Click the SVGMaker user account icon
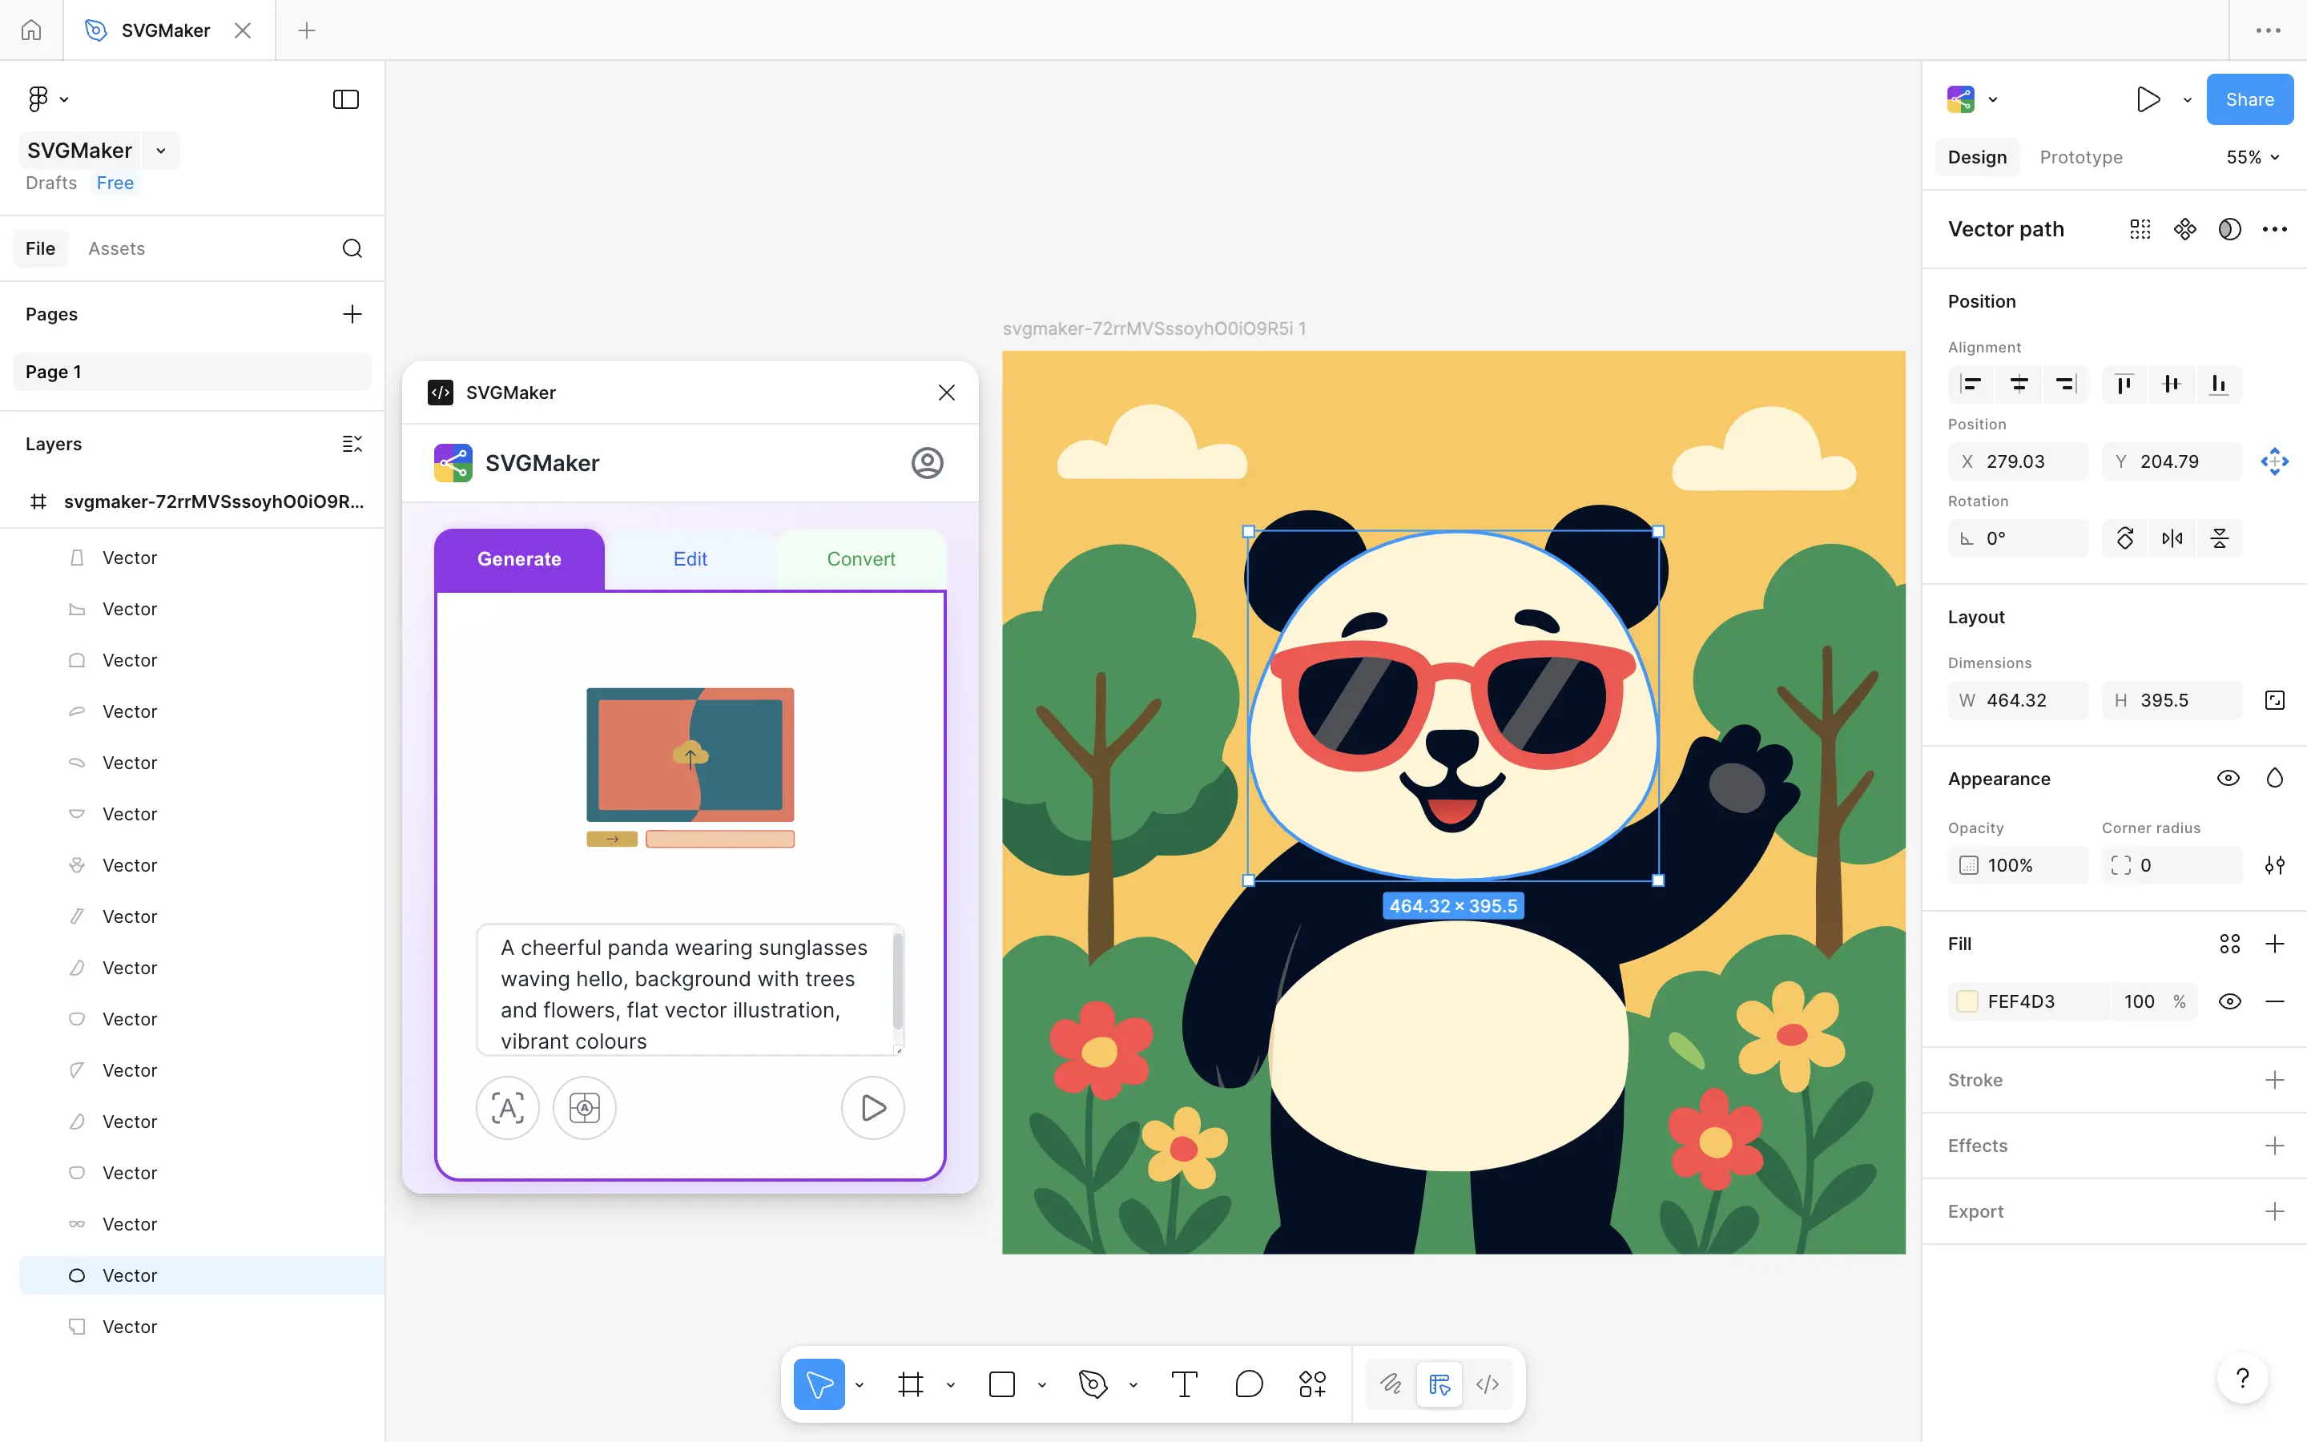The width and height of the screenshot is (2307, 1442). pyautogui.click(x=927, y=464)
